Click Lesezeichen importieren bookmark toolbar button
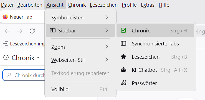The image size is (205, 100). (x=24, y=44)
